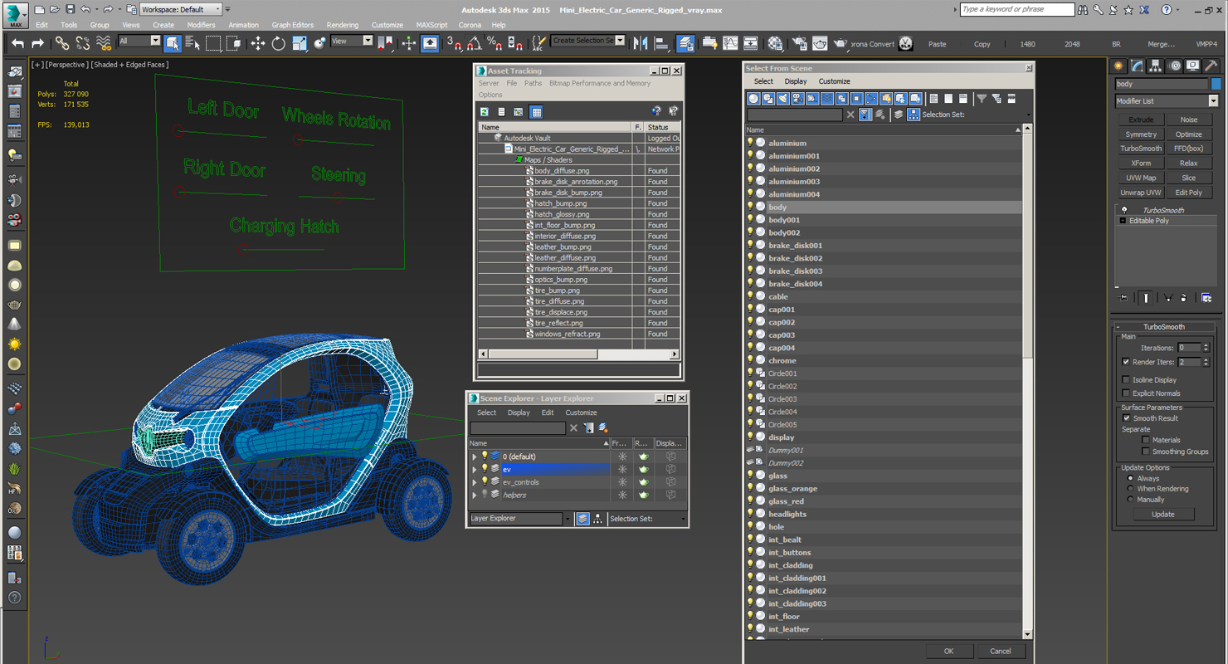Open the Modifiers menu
1228x664 pixels.
coord(201,25)
